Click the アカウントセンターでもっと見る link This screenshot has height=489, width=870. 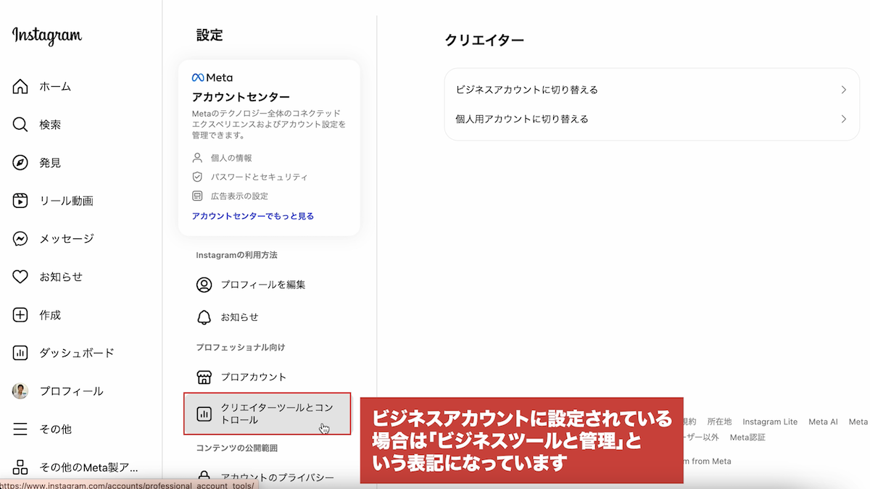point(252,216)
